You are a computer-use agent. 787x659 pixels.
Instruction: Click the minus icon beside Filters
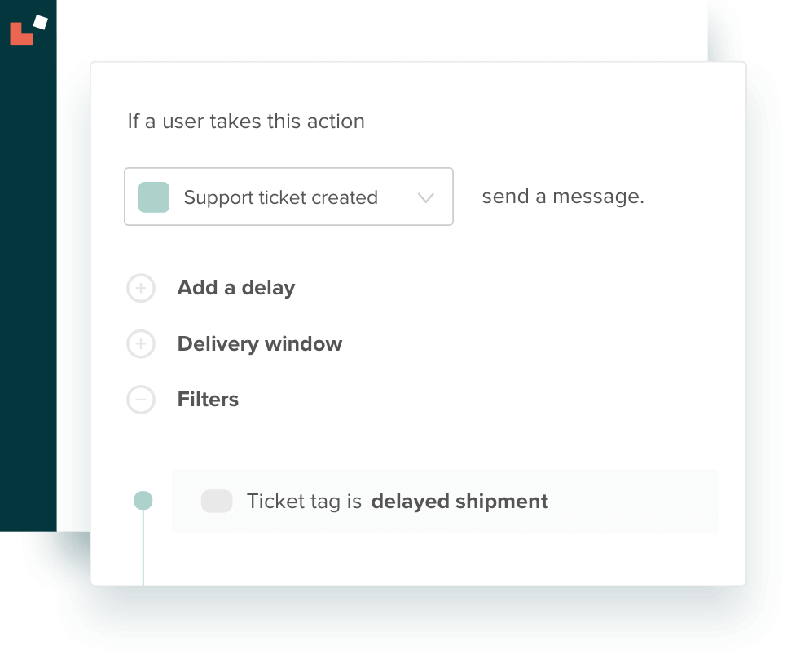[x=141, y=400]
